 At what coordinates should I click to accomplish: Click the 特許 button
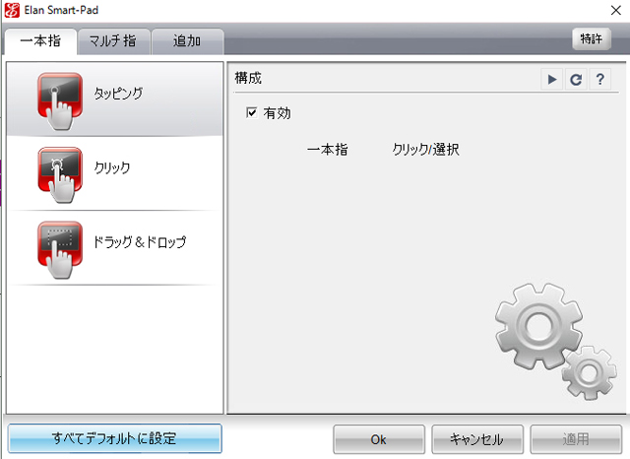pos(591,38)
